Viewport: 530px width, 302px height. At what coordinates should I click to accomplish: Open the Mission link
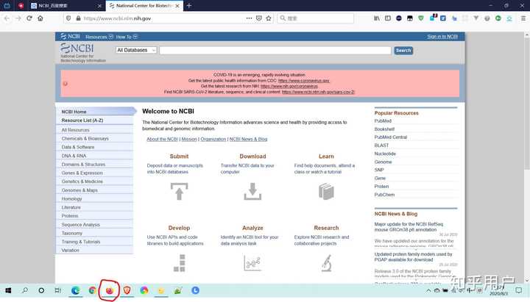point(189,139)
